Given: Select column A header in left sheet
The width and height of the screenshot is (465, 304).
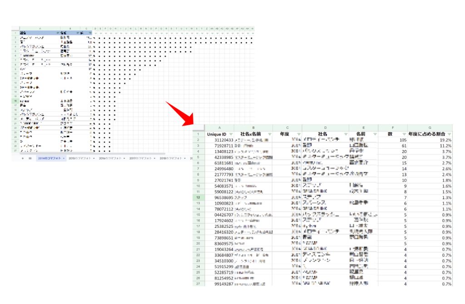Looking at the screenshot, I should [x=40, y=28].
